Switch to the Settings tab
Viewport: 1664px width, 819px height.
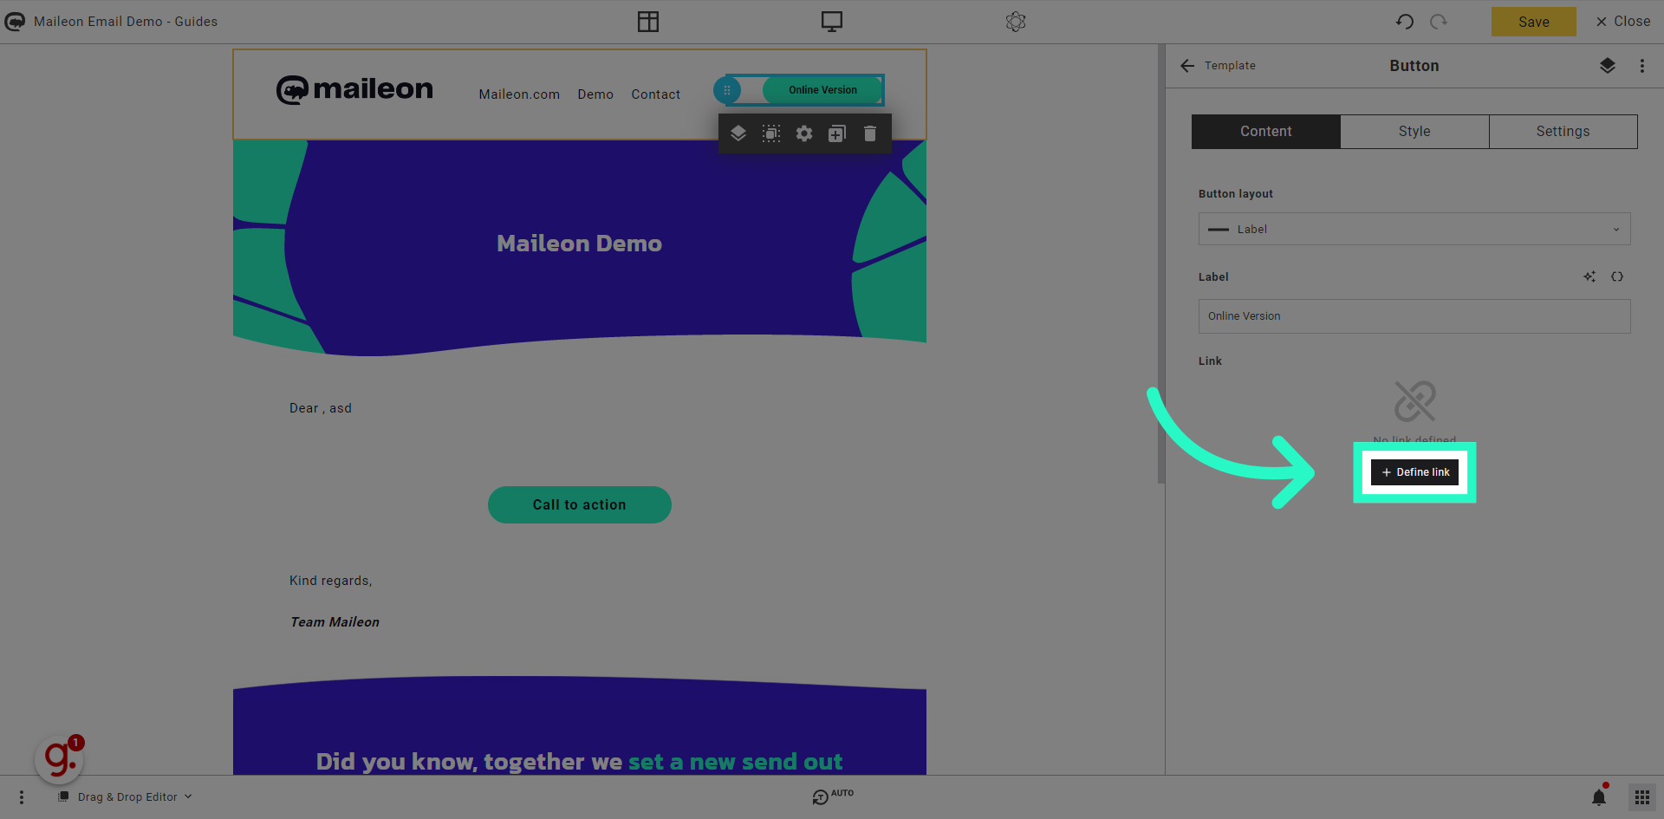[x=1563, y=132]
